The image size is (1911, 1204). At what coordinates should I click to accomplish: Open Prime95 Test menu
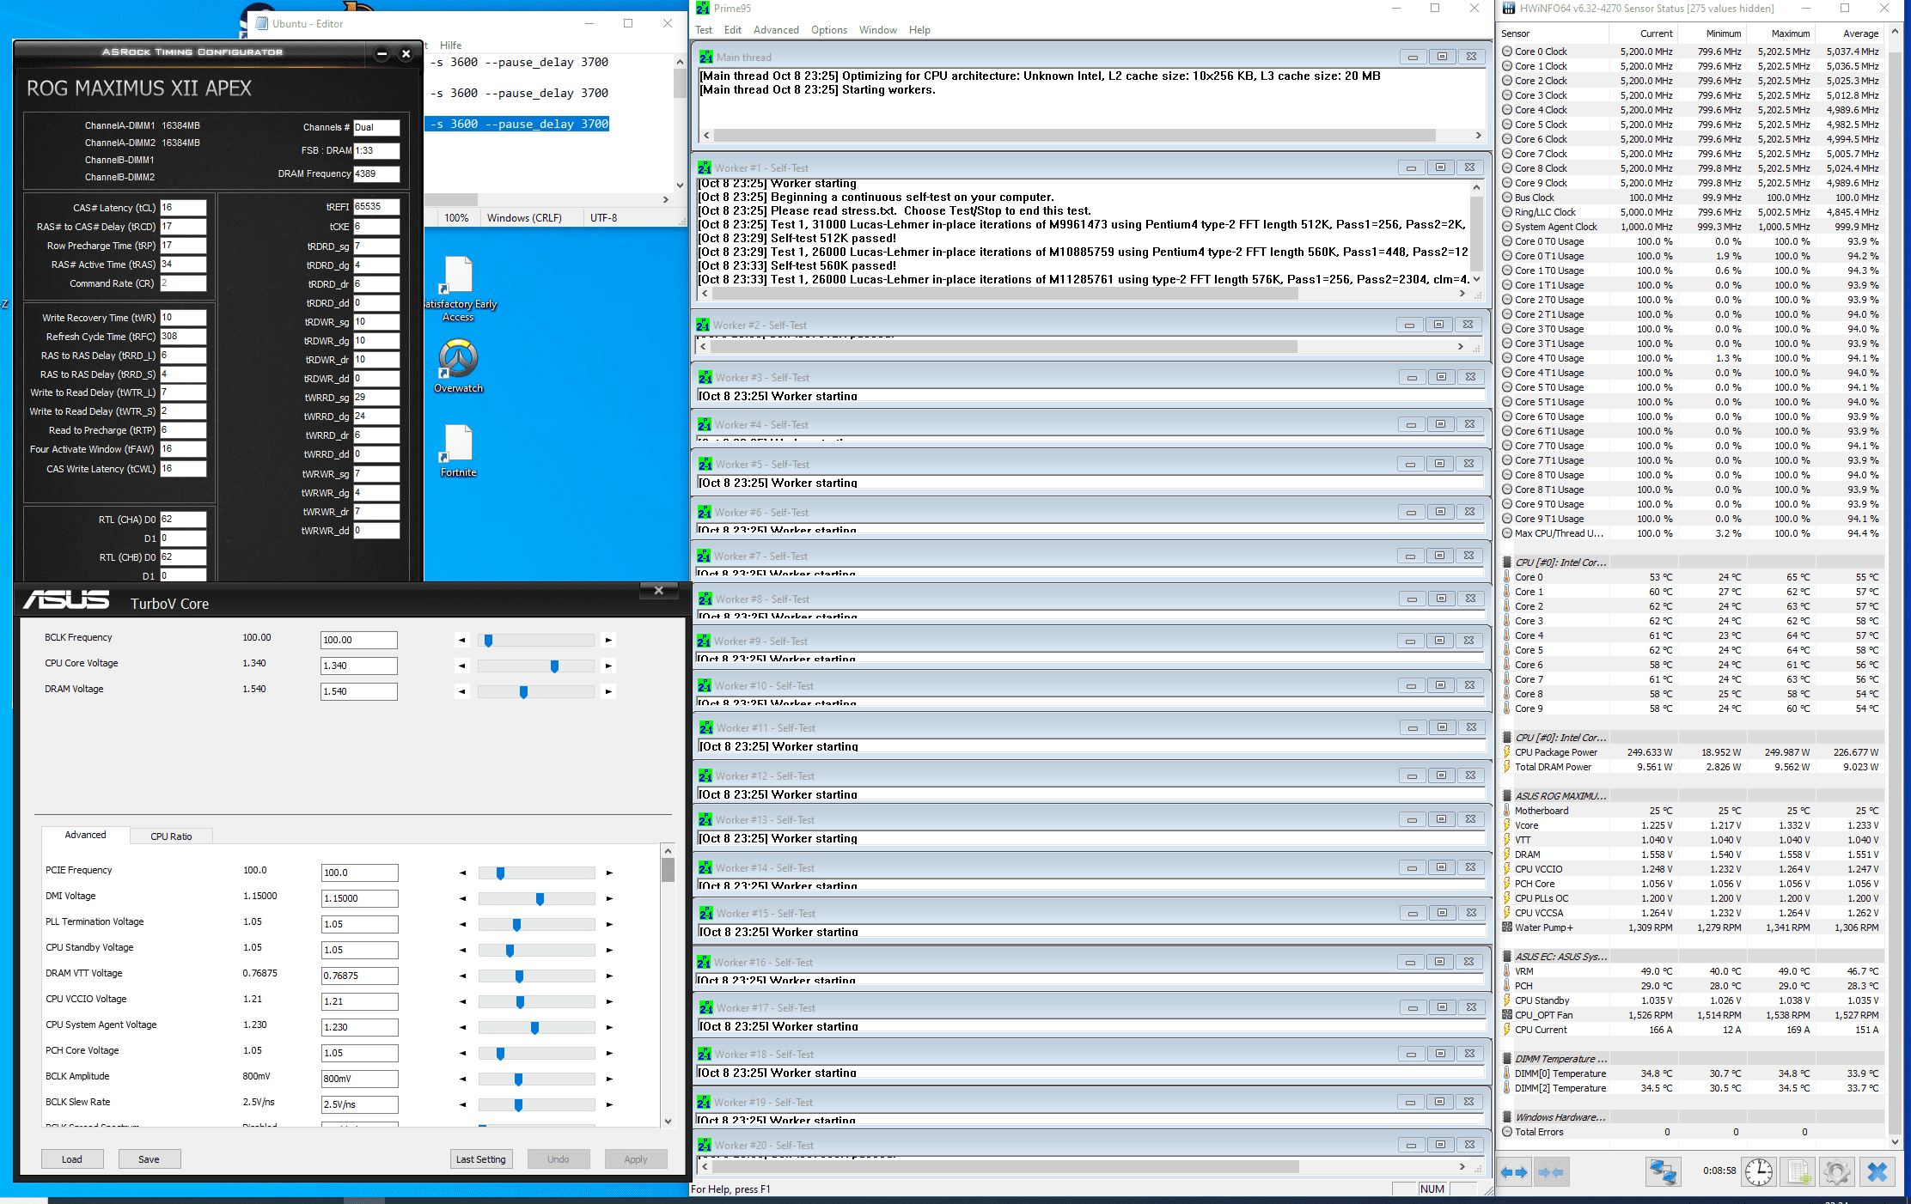(x=704, y=30)
